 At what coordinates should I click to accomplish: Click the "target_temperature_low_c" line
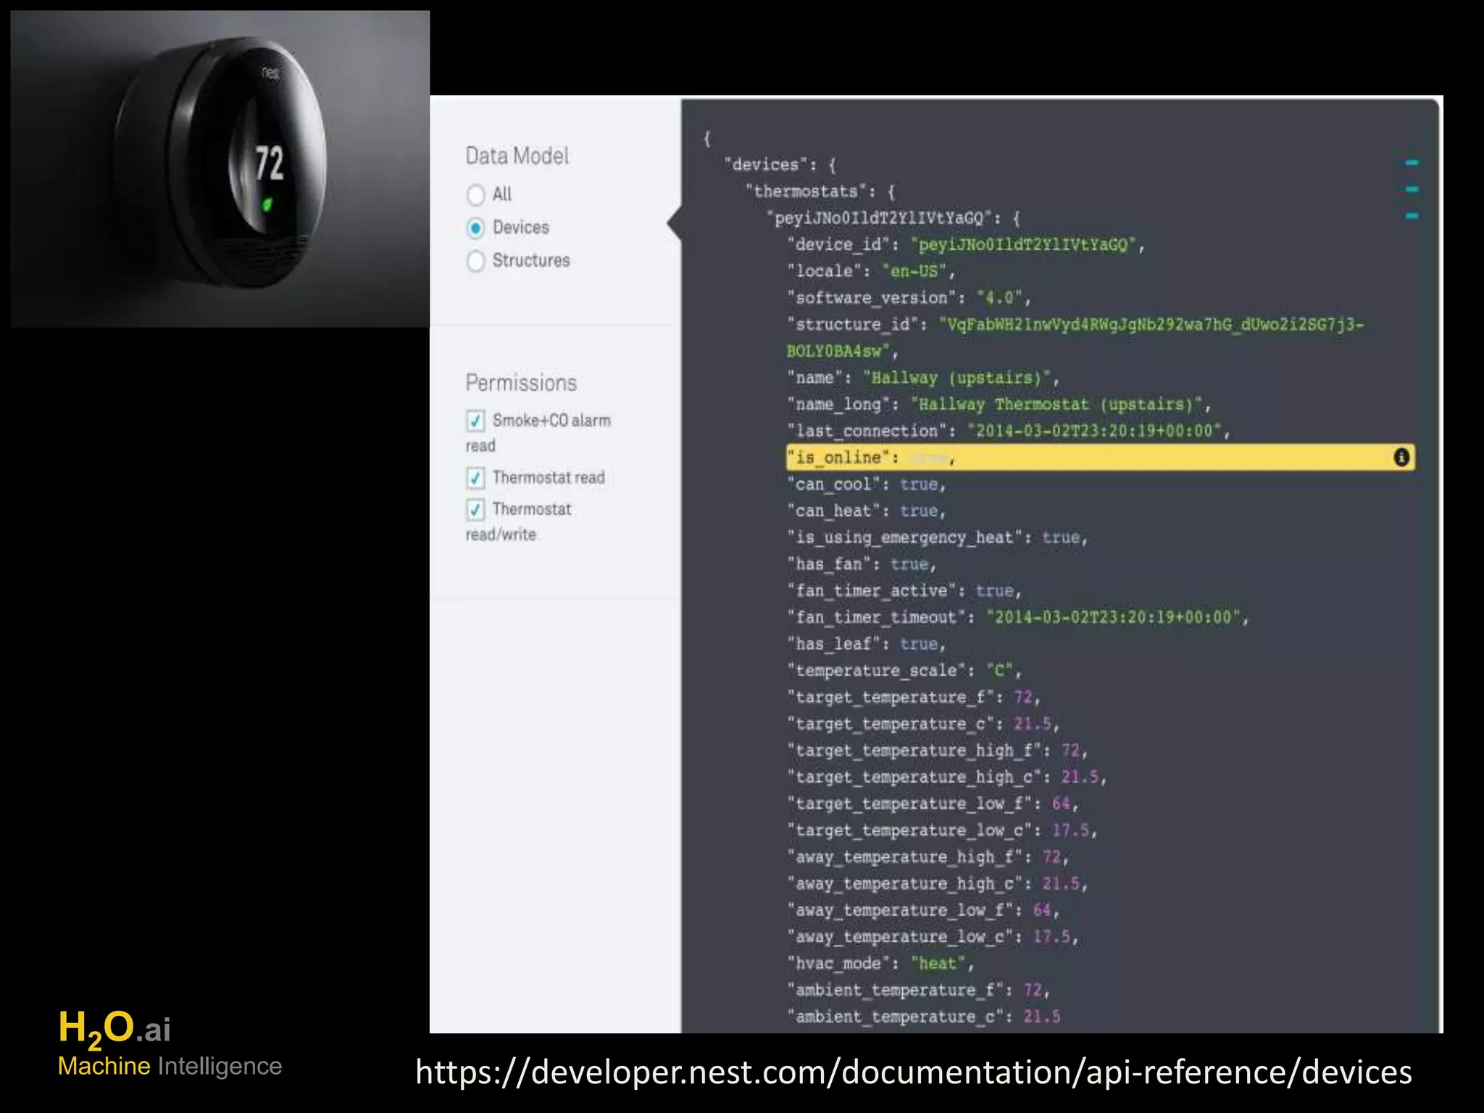943,830
